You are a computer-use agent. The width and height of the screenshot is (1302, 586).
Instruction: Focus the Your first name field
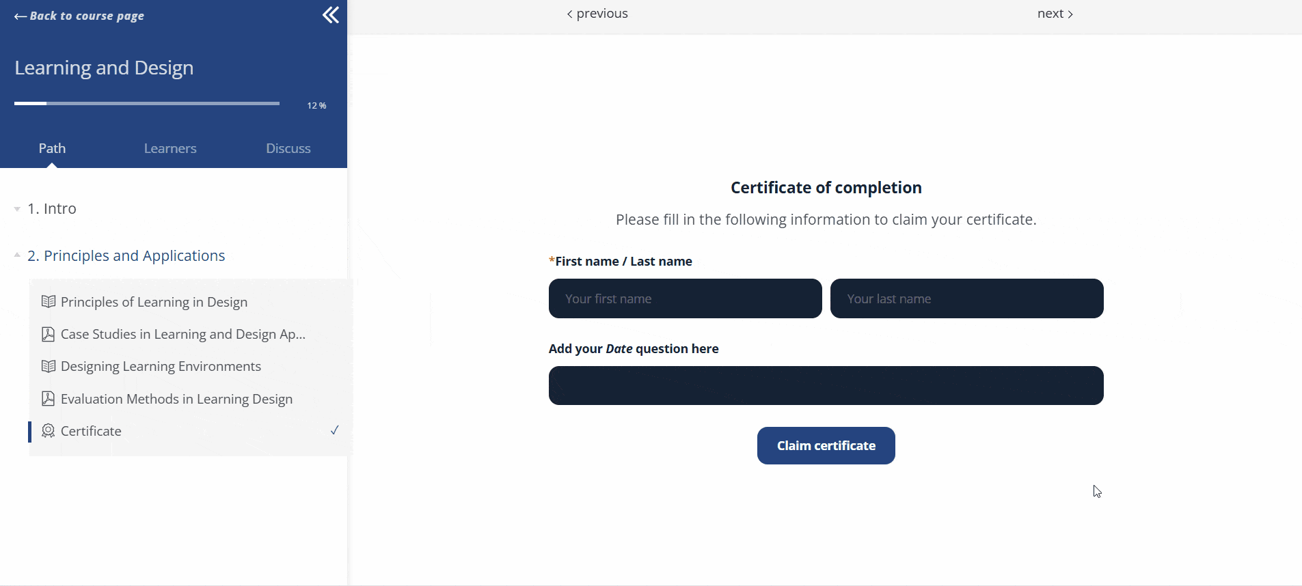[685, 298]
